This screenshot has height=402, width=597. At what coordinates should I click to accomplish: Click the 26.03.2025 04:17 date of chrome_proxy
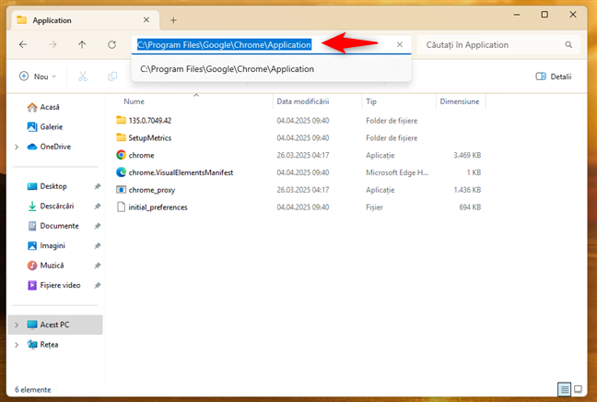[303, 190]
